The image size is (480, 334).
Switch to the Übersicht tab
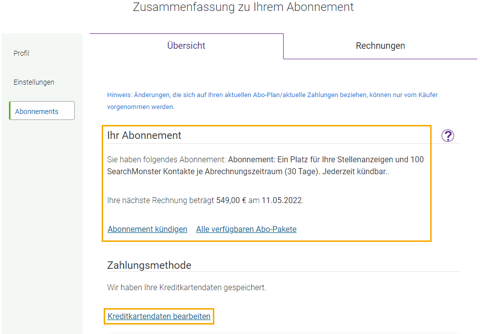[x=186, y=46]
